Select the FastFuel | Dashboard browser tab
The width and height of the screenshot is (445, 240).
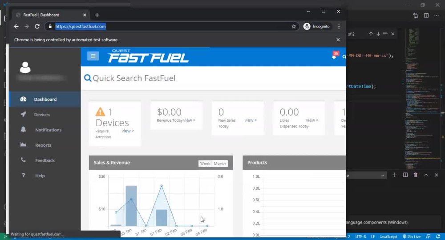[x=51, y=15]
